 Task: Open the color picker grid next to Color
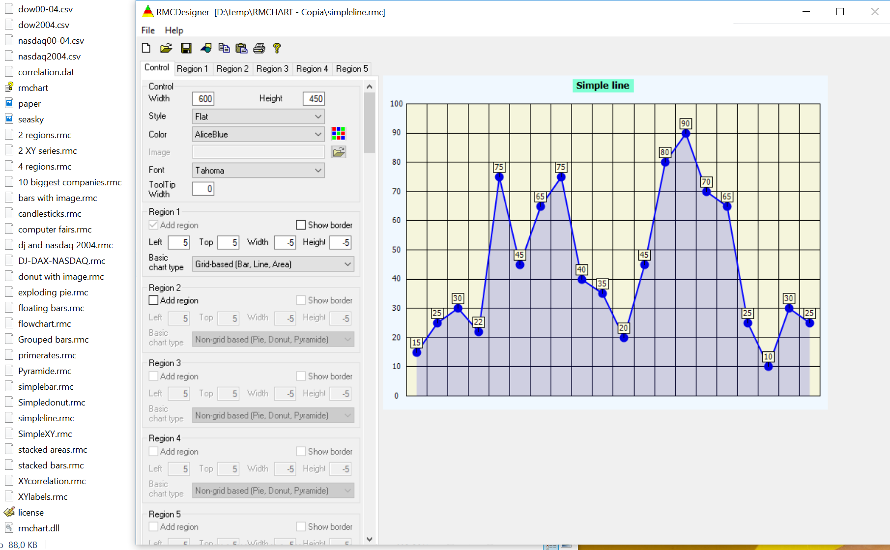338,134
